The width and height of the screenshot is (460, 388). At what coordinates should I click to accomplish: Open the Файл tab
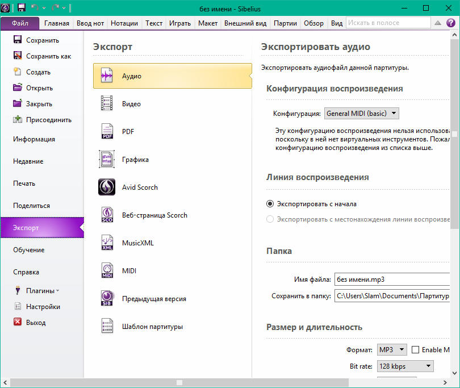click(20, 23)
